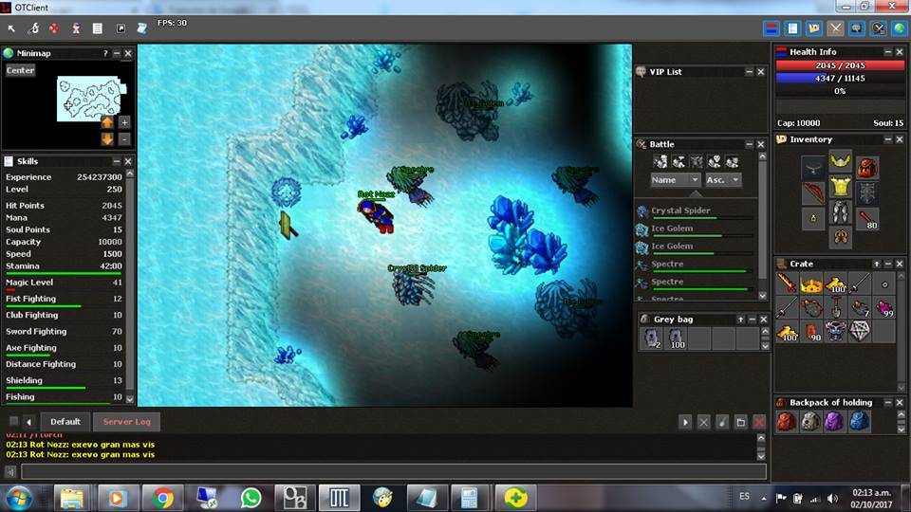Click minimap zoom out minus button

(124, 139)
